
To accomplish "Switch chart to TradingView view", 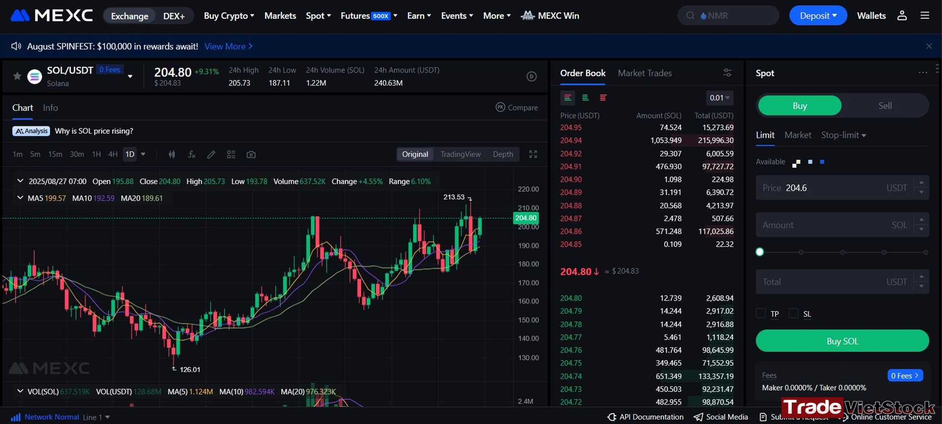I will tap(460, 154).
